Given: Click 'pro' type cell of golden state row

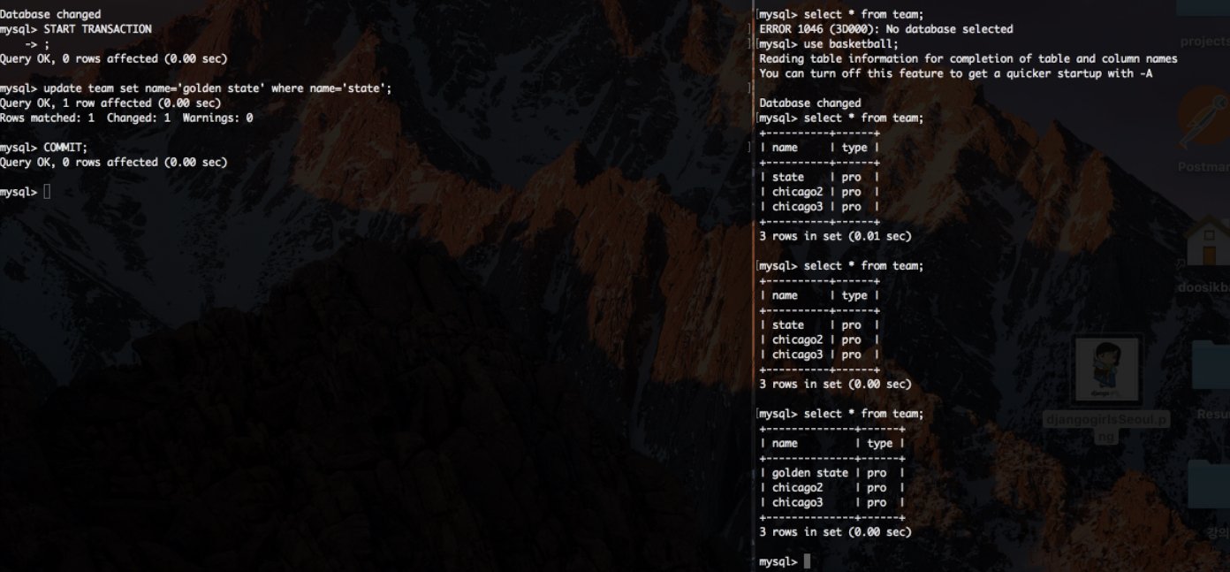Looking at the screenshot, I should pyautogui.click(x=877, y=473).
